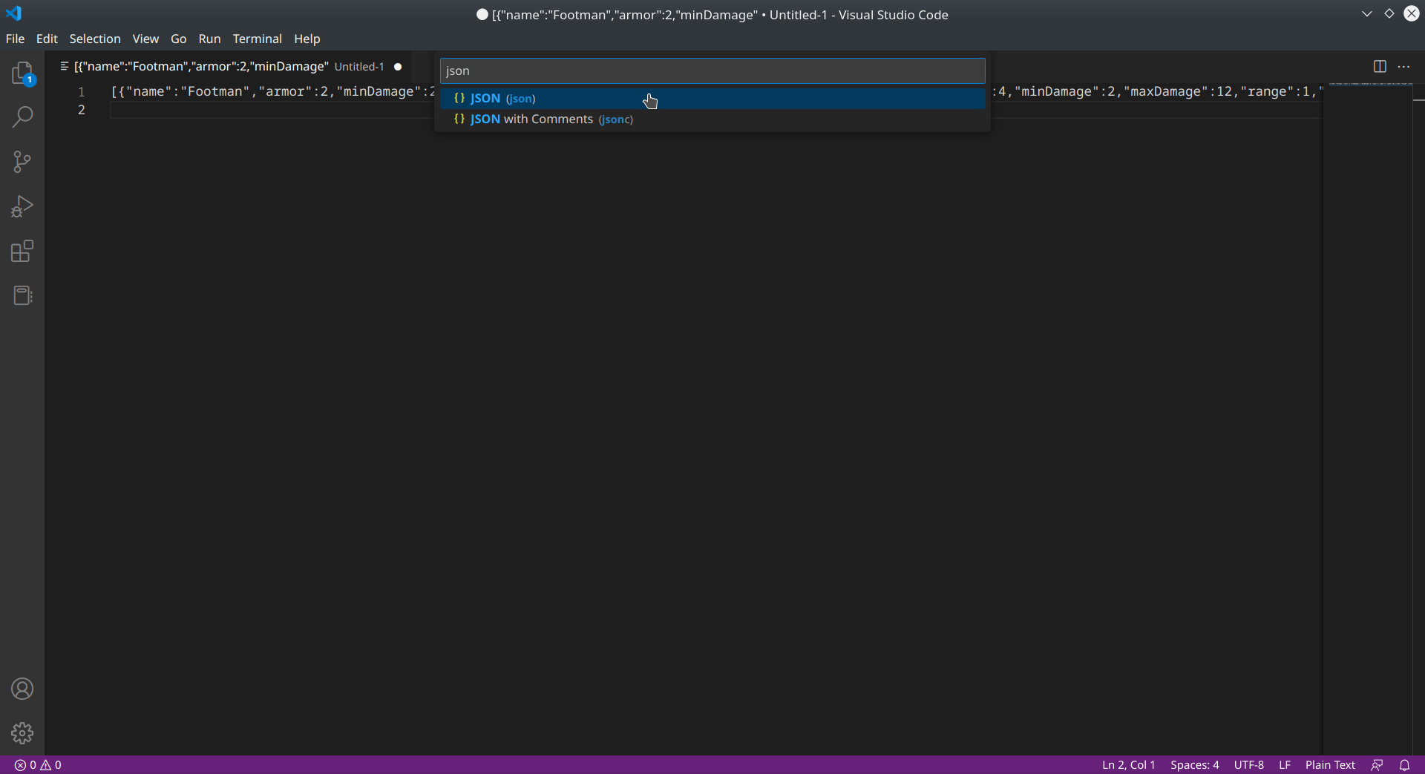Open the Manage settings gear

click(22, 733)
